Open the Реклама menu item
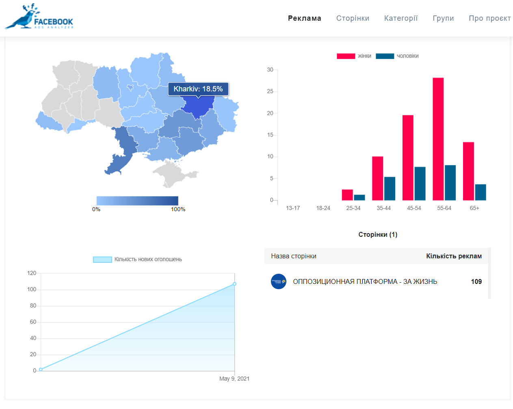The height and width of the screenshot is (409, 513). (x=304, y=18)
